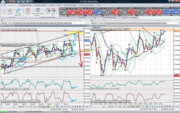The image size is (180, 113).
Task: Click the red square icon in 1-Hour chart toolbar
Action: click(x=43, y=107)
